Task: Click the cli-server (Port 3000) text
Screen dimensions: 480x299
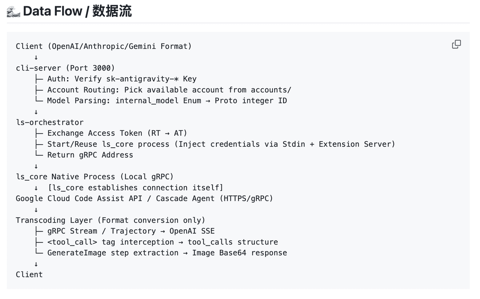Action: [x=65, y=68]
